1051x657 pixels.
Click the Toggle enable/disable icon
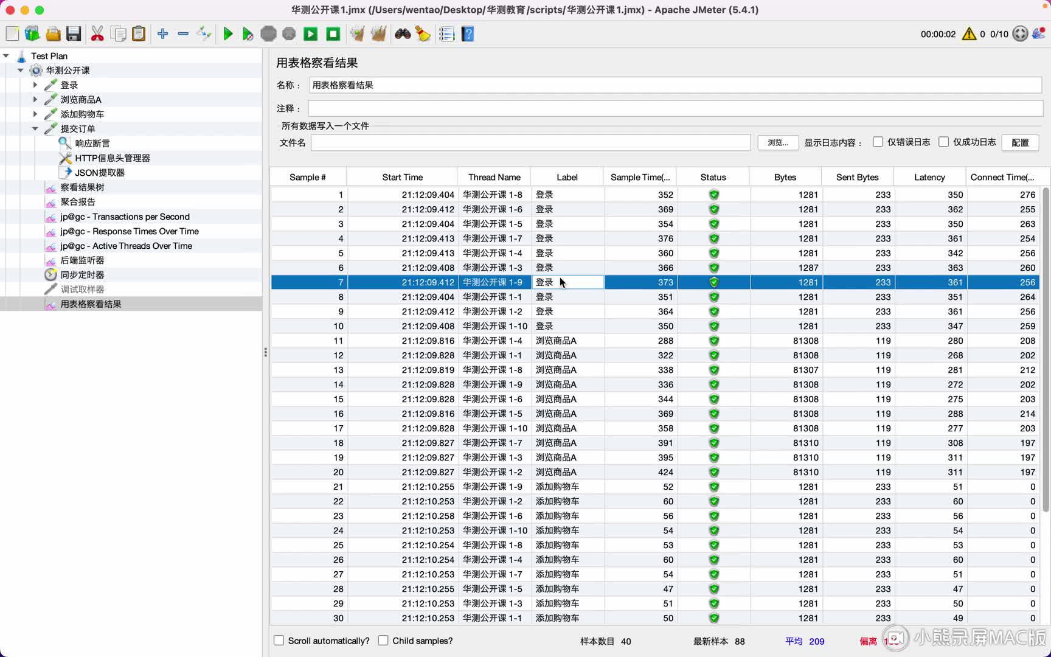pyautogui.click(x=204, y=34)
